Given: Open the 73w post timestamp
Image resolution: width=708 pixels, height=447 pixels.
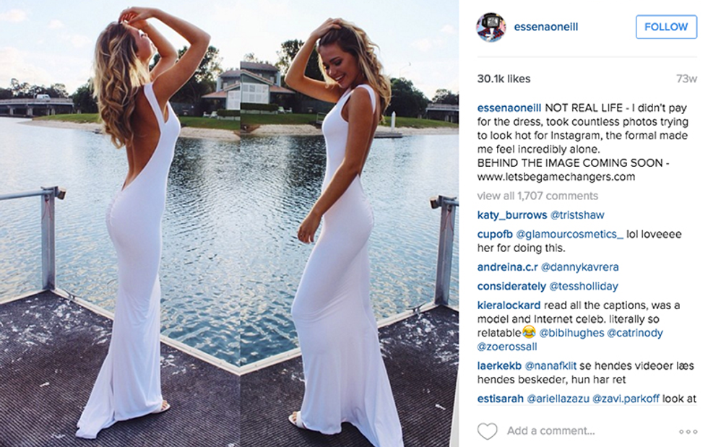Looking at the screenshot, I should point(686,79).
